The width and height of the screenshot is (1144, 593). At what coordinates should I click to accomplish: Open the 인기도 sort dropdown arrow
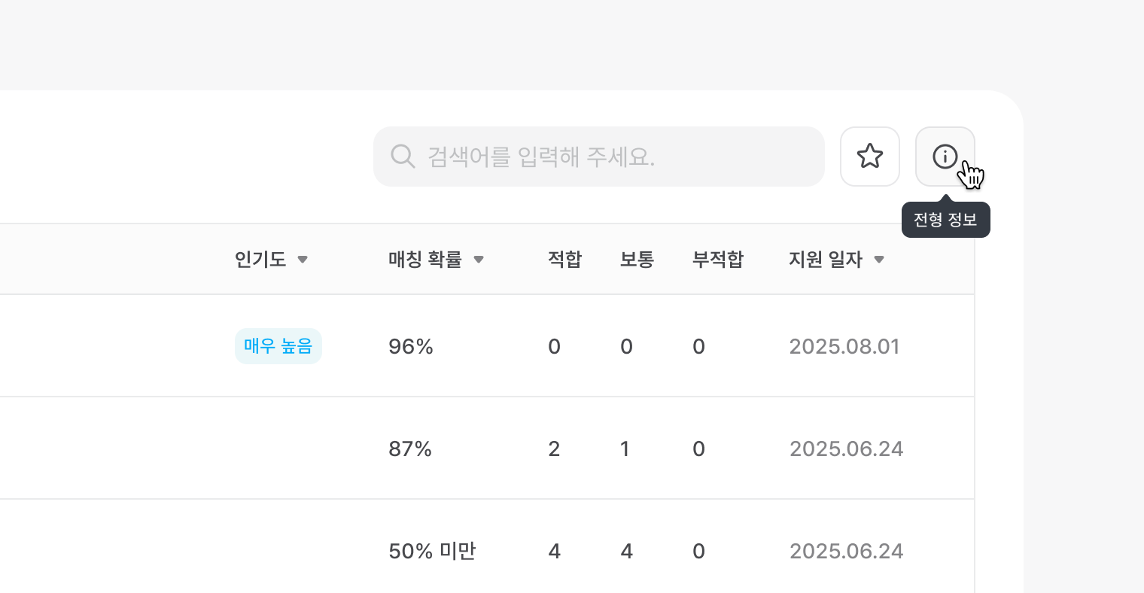coord(303,260)
